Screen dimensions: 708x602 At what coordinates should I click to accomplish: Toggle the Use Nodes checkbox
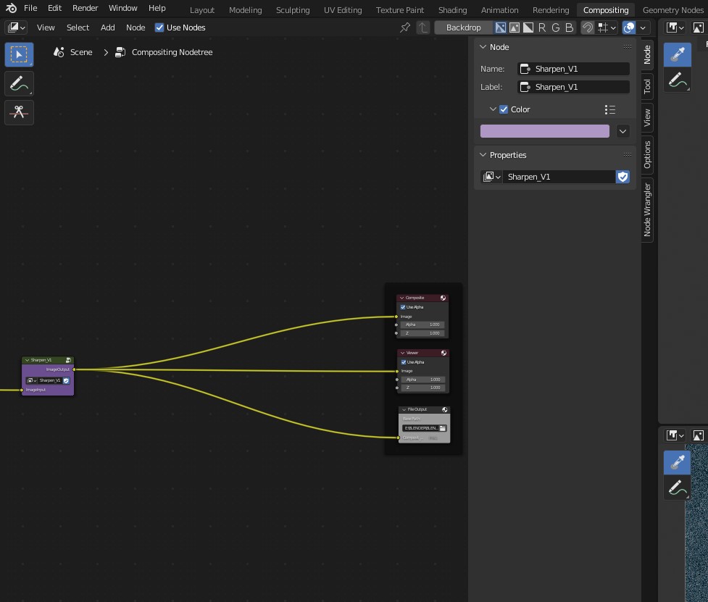pyautogui.click(x=159, y=28)
